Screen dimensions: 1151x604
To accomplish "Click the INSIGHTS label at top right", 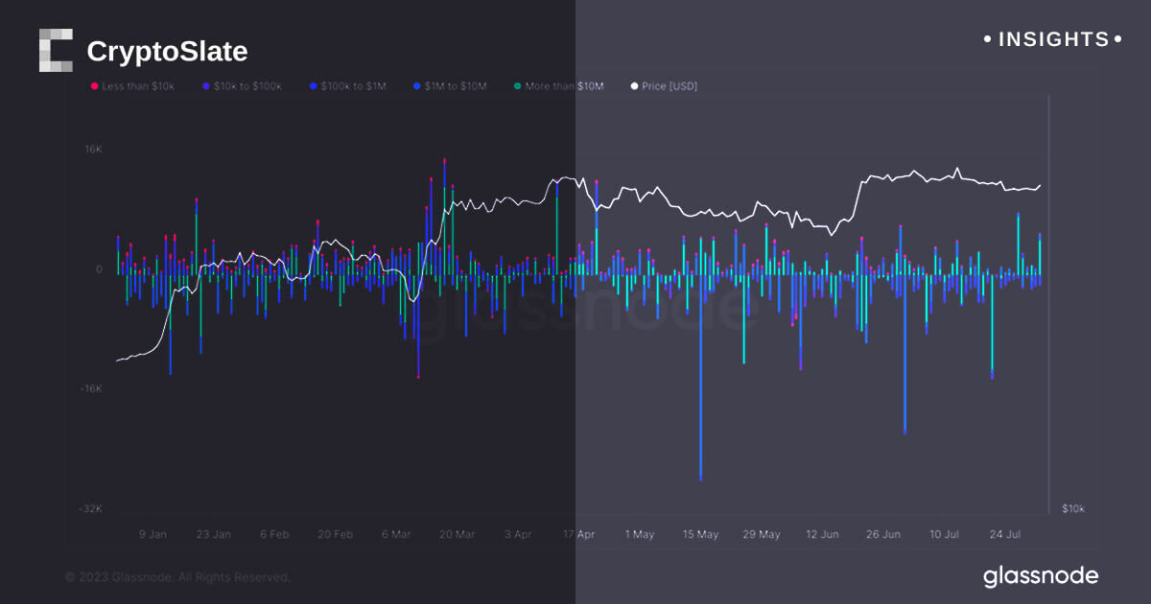I will (1053, 39).
